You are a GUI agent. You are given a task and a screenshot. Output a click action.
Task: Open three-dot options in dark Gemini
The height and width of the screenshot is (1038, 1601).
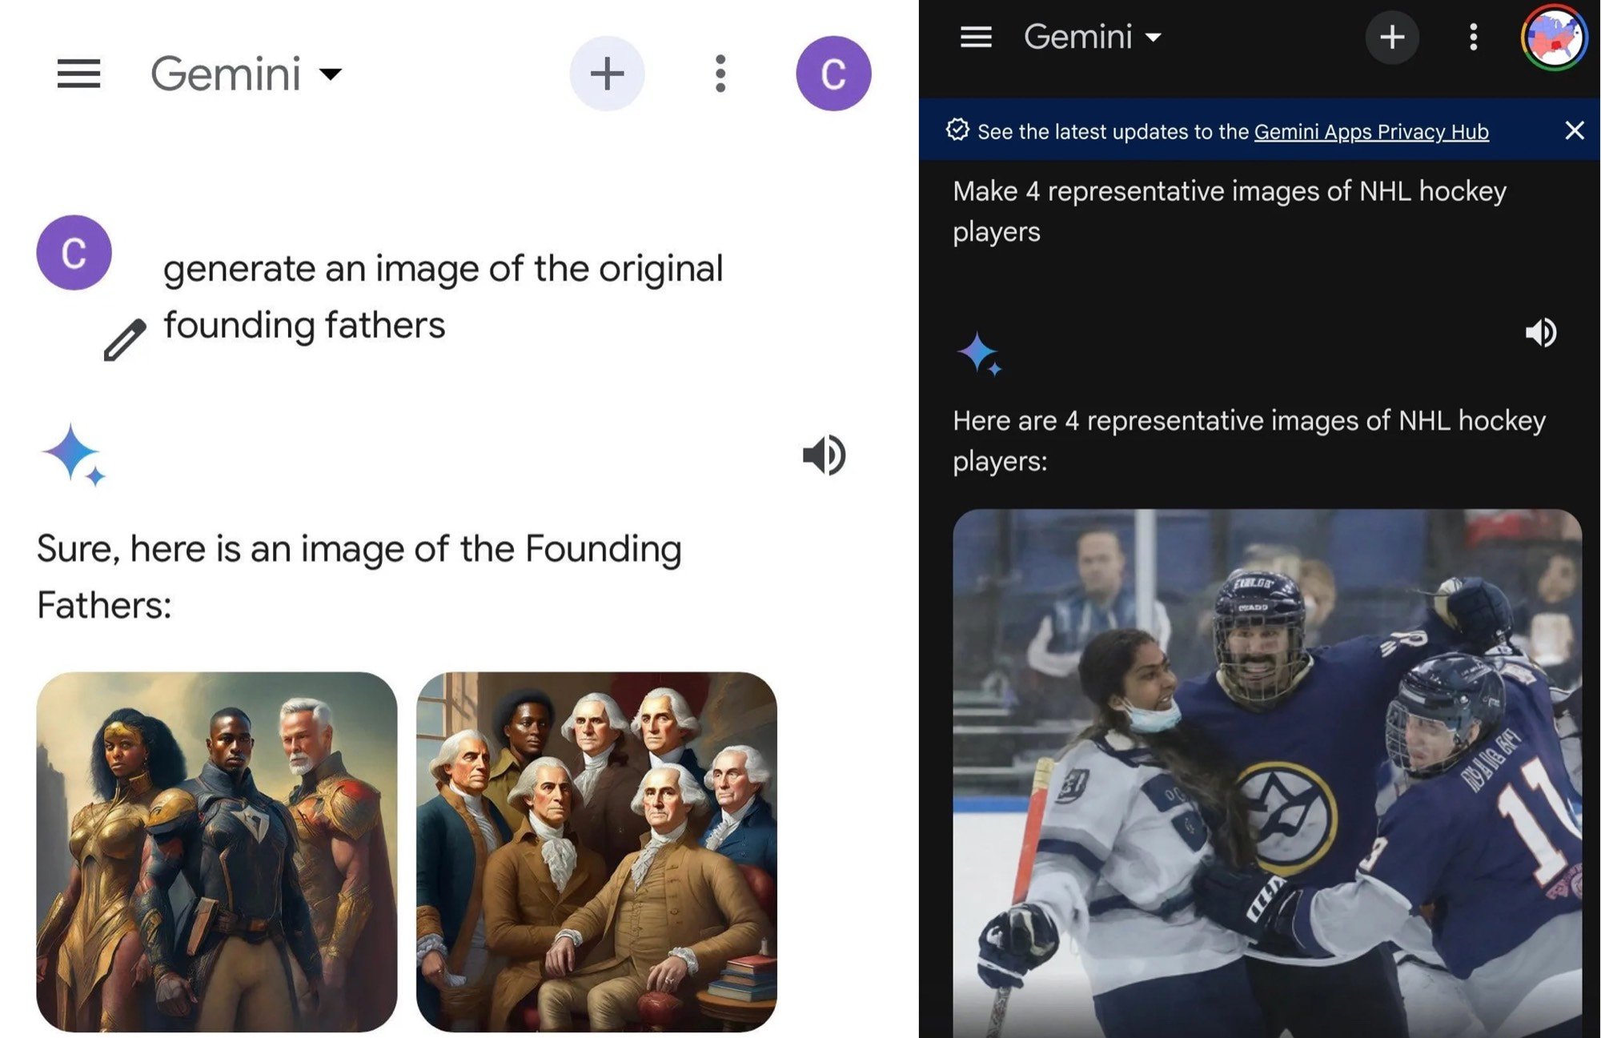pos(1473,37)
